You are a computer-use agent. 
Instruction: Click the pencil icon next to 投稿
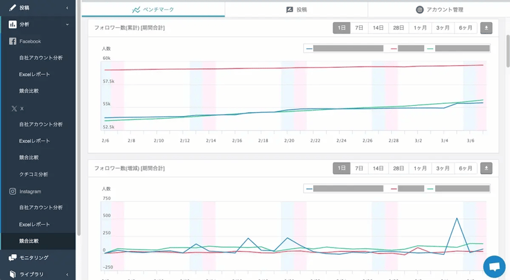tap(12, 8)
